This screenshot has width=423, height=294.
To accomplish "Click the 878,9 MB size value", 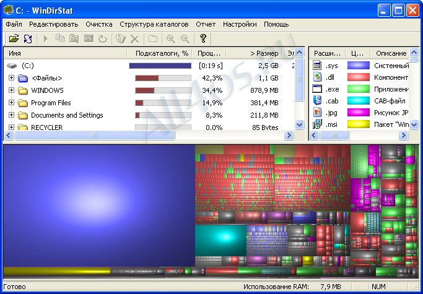I will [x=264, y=90].
